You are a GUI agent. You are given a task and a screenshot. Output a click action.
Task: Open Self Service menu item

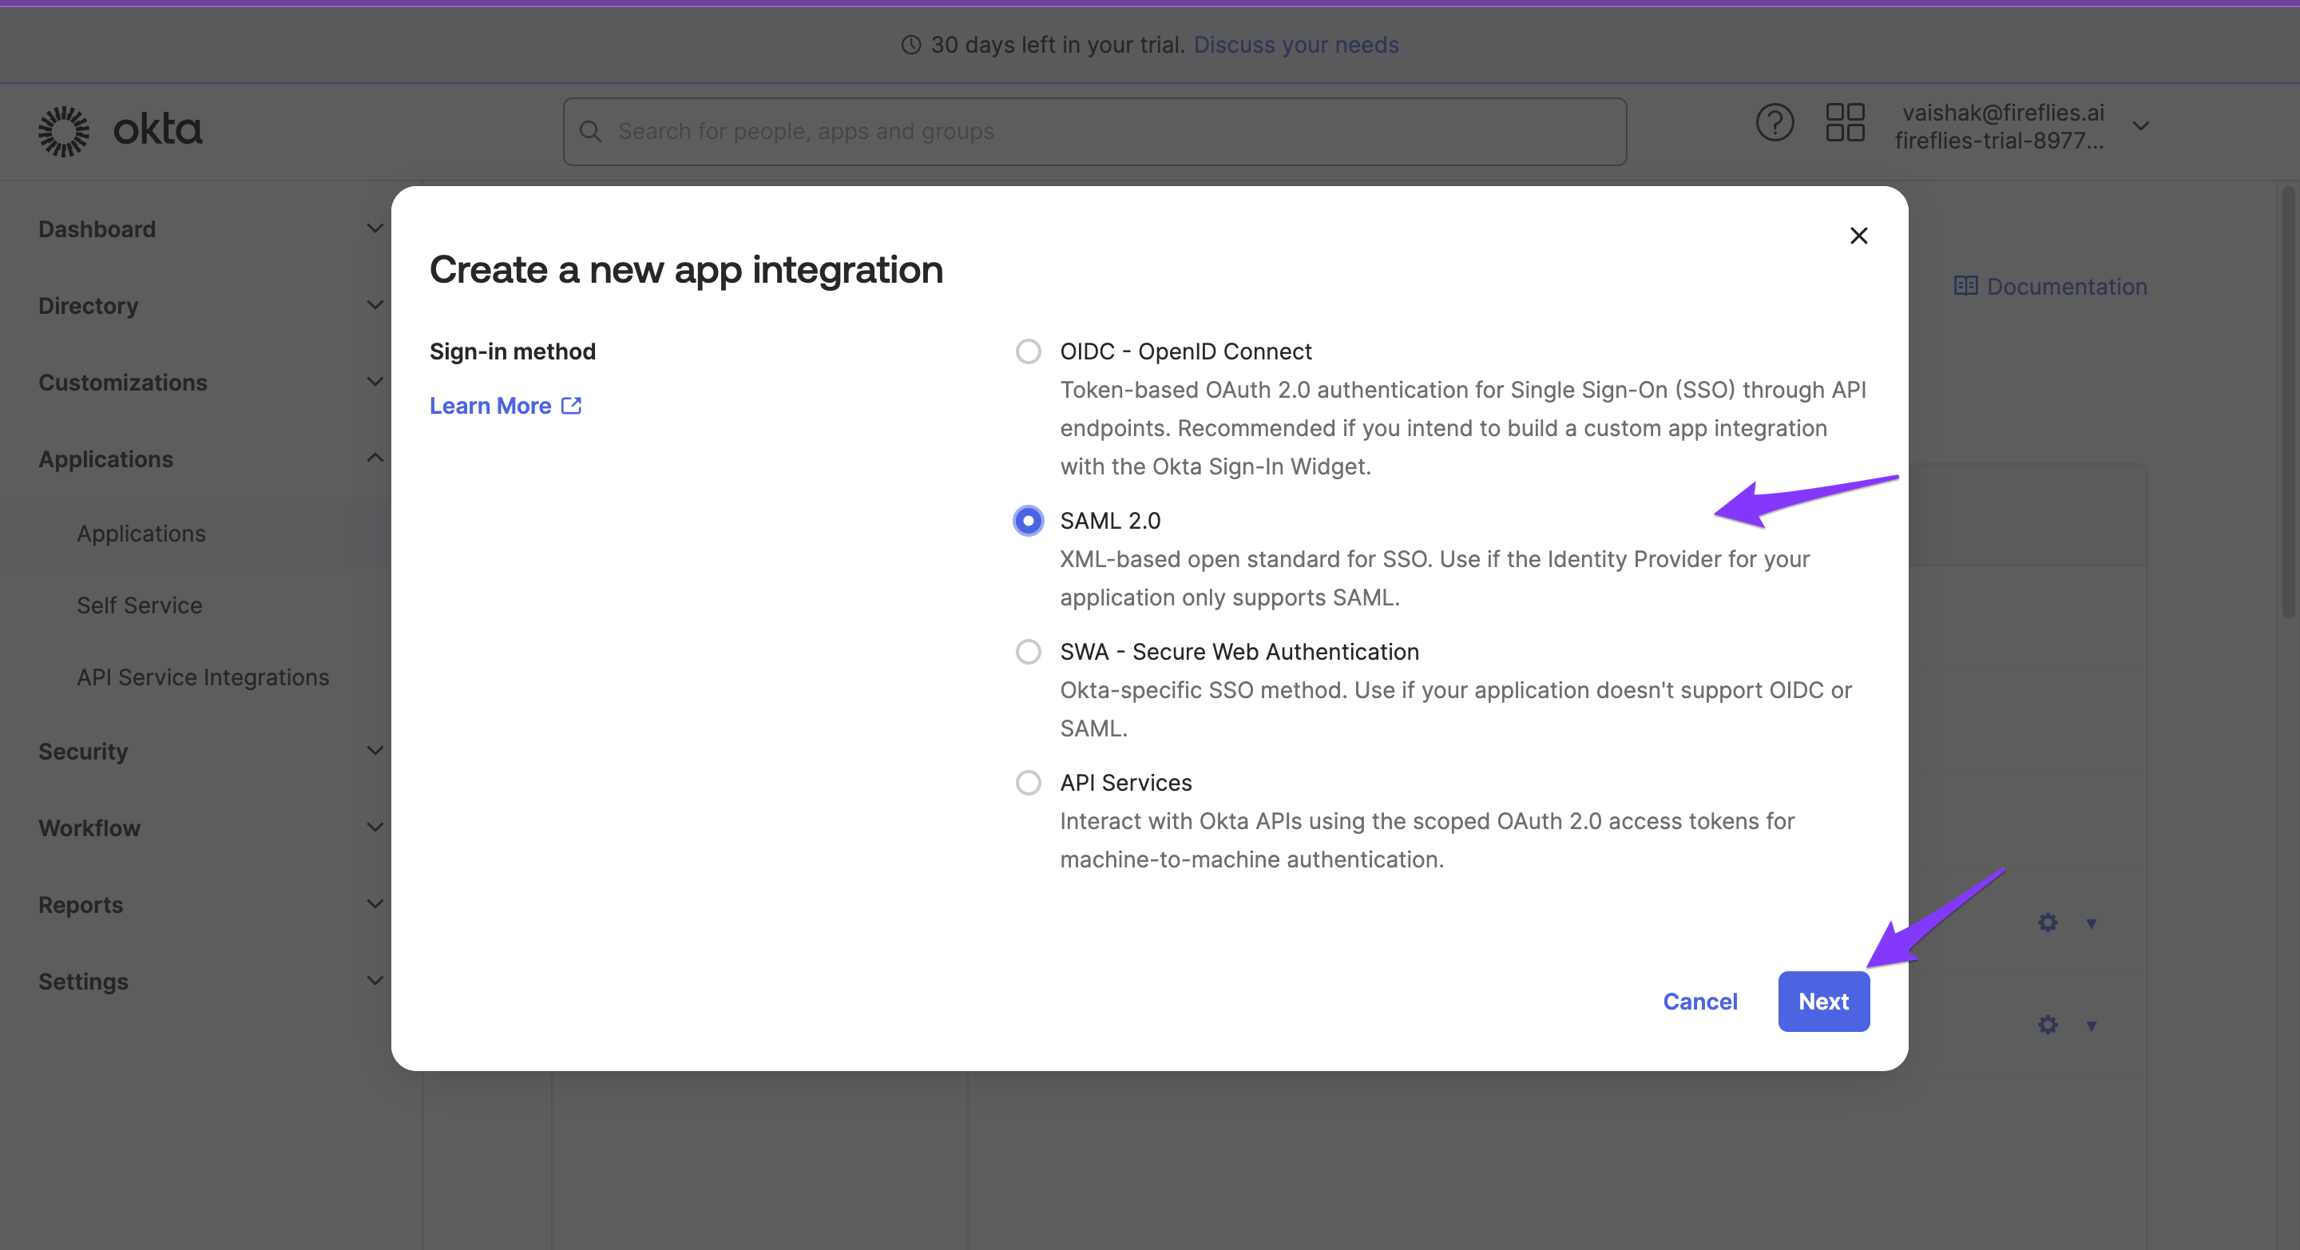(139, 605)
